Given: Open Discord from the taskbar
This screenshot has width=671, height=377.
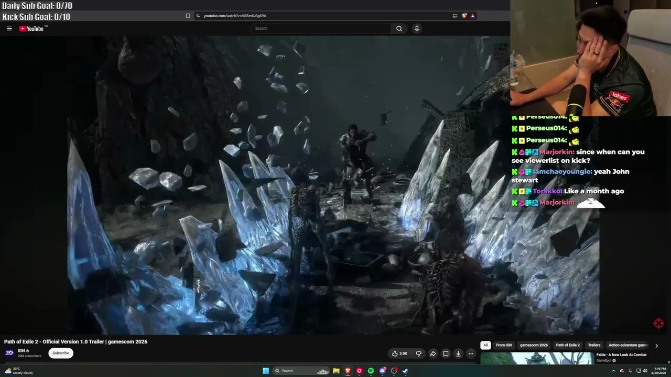Looking at the screenshot, I should point(383,371).
